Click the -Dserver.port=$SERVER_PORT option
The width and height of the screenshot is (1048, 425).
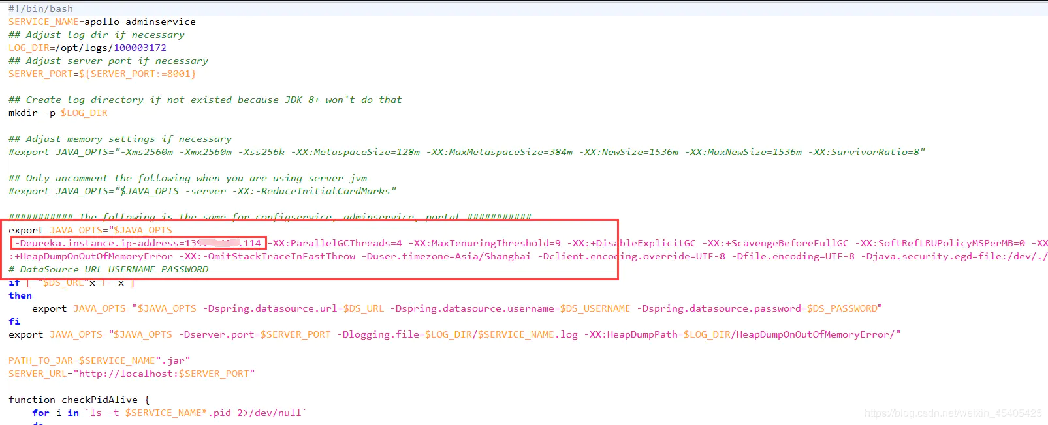coord(255,334)
